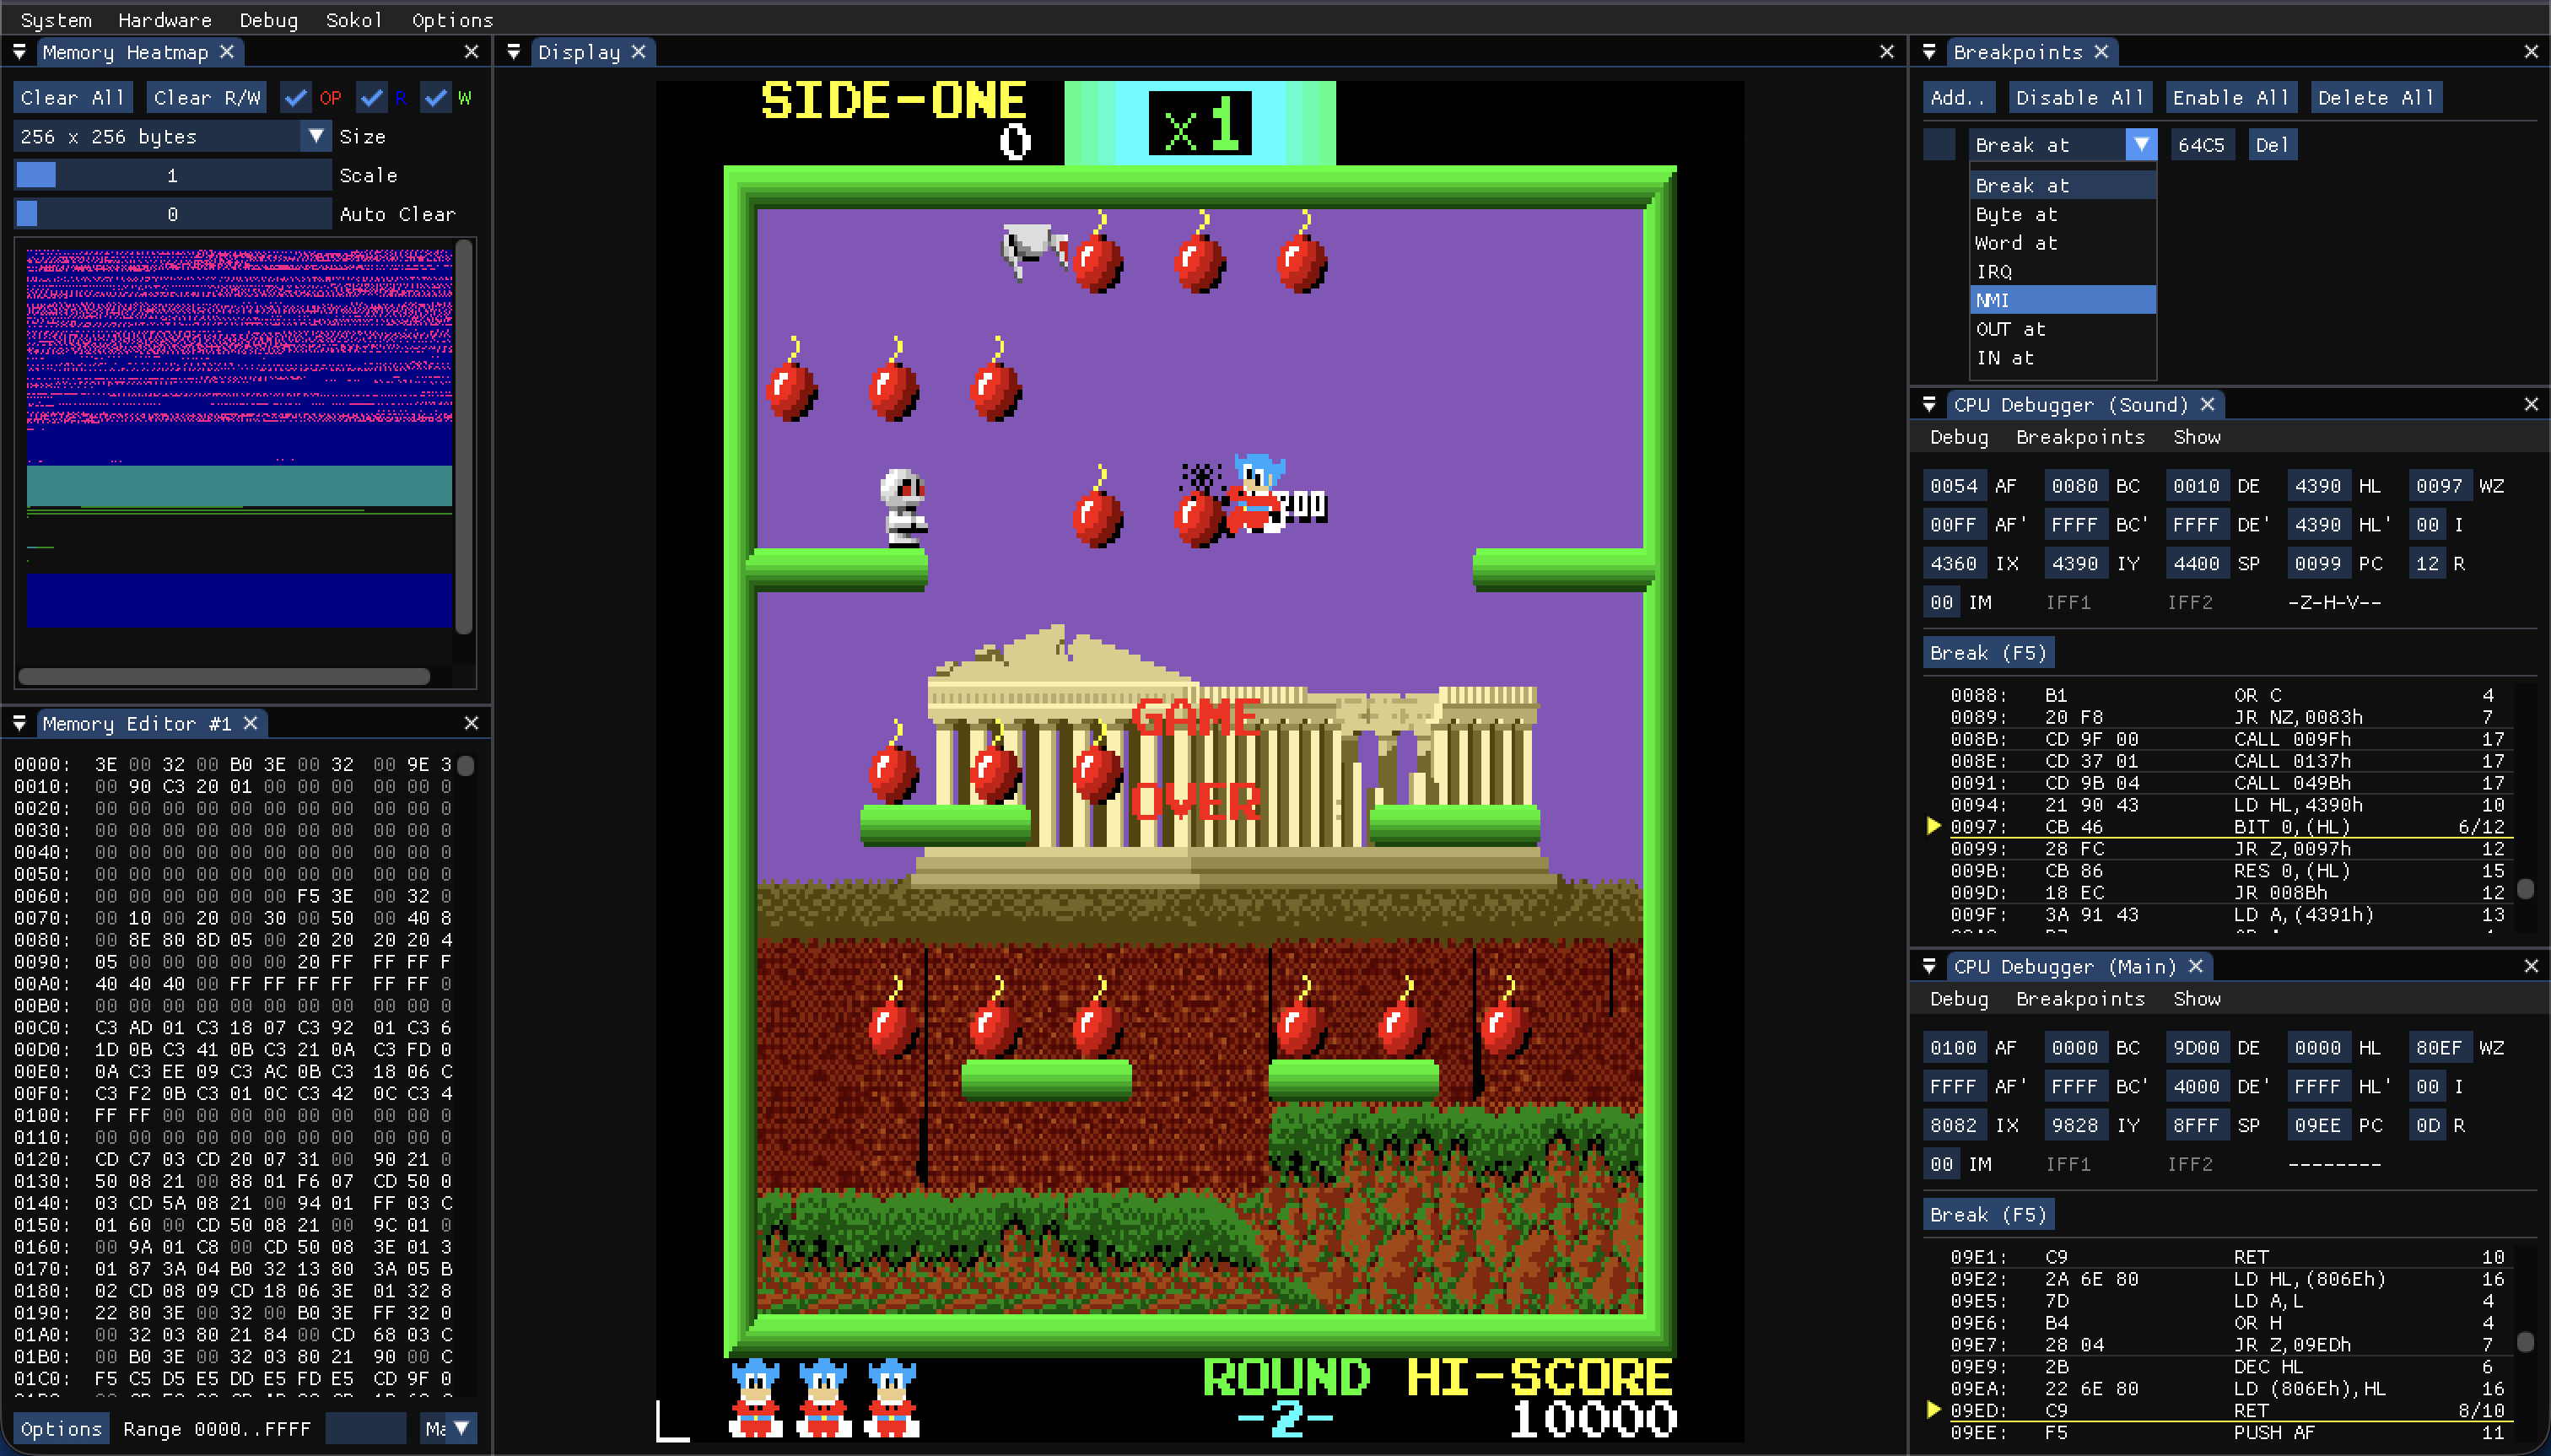2551x1456 pixels.
Task: Close the CPU Debugger (Sound) tab
Action: pyautogui.click(x=2208, y=404)
